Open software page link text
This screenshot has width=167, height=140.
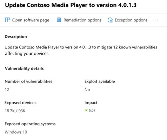click(x=31, y=20)
